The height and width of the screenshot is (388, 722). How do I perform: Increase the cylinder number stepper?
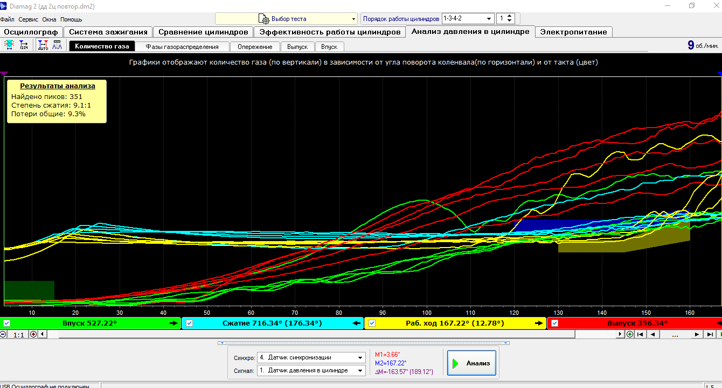click(x=510, y=16)
